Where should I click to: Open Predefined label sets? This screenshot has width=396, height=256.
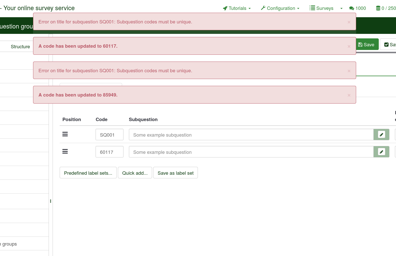click(88, 173)
